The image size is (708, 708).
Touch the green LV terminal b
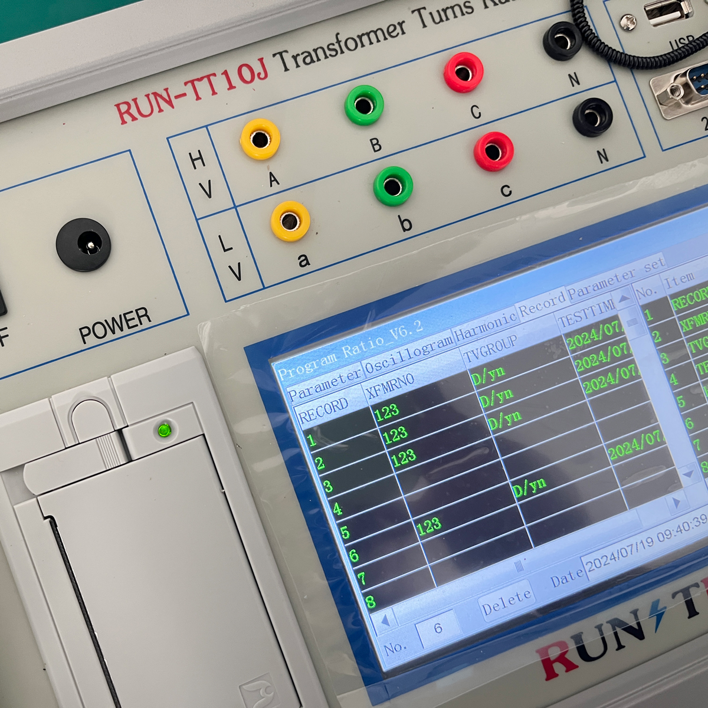click(x=392, y=186)
